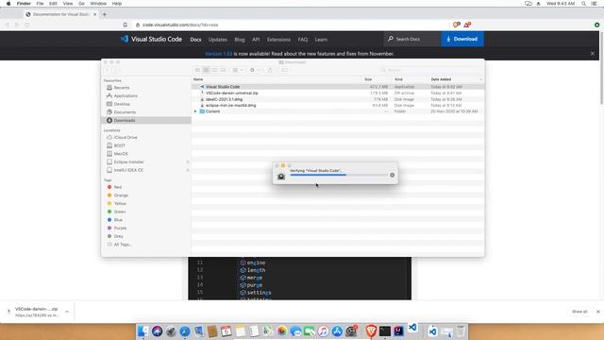Open Docs link in VS Code navbar
This screenshot has height=340, width=604.
pyautogui.click(x=195, y=40)
